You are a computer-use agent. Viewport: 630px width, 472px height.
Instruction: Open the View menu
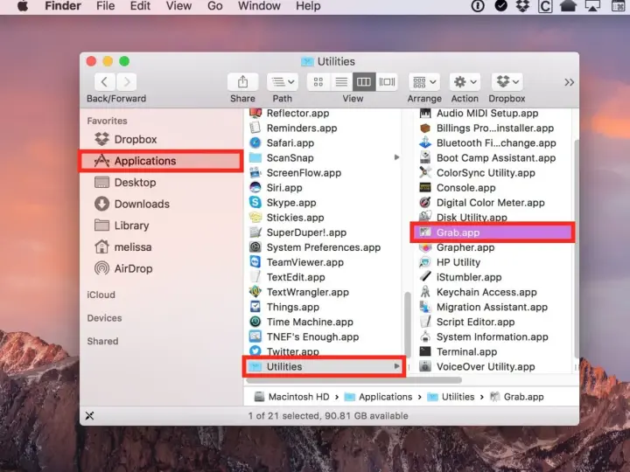[178, 6]
